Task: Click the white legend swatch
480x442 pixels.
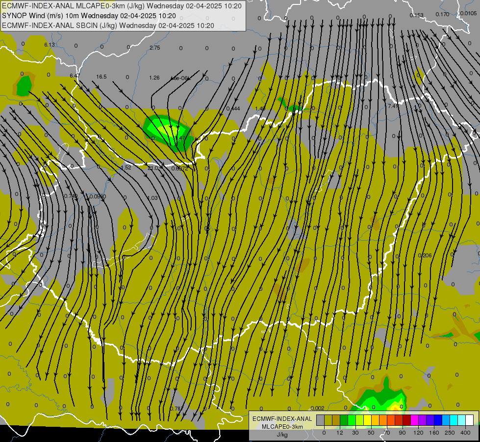Action: pyautogui.click(x=469, y=420)
